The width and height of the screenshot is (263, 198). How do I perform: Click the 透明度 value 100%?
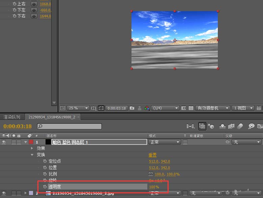click(x=154, y=187)
